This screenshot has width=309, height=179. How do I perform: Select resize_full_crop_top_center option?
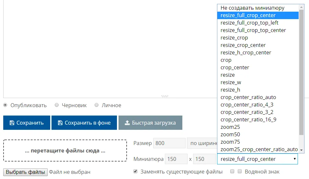pyautogui.click(x=258, y=30)
